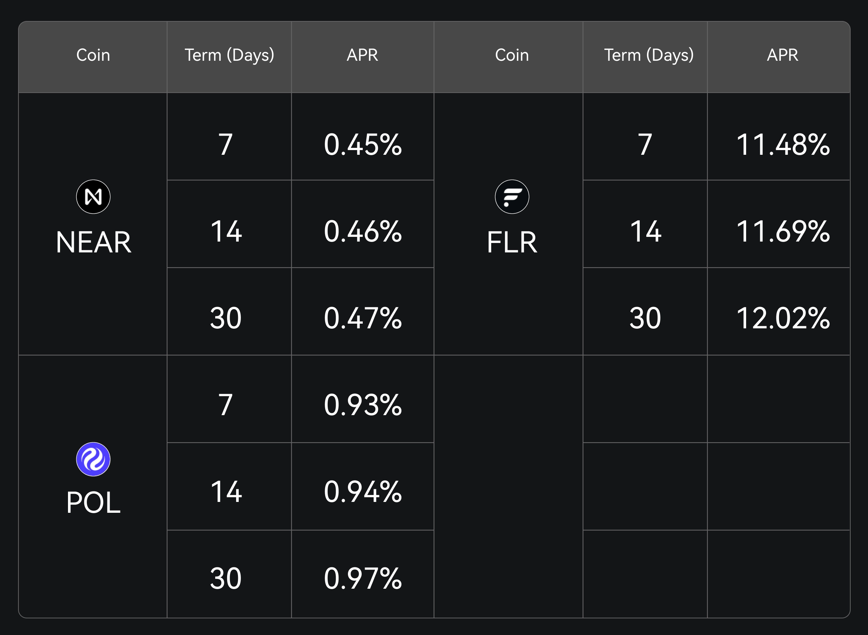Select the NEAR coin name text
Viewport: 868px width, 635px height.
tap(93, 242)
